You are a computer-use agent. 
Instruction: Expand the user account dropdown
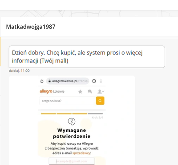tap(101, 92)
